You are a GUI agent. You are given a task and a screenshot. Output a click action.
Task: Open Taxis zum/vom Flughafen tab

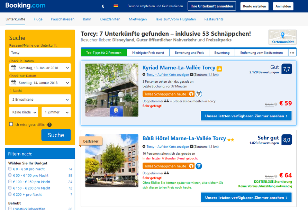[175, 19]
